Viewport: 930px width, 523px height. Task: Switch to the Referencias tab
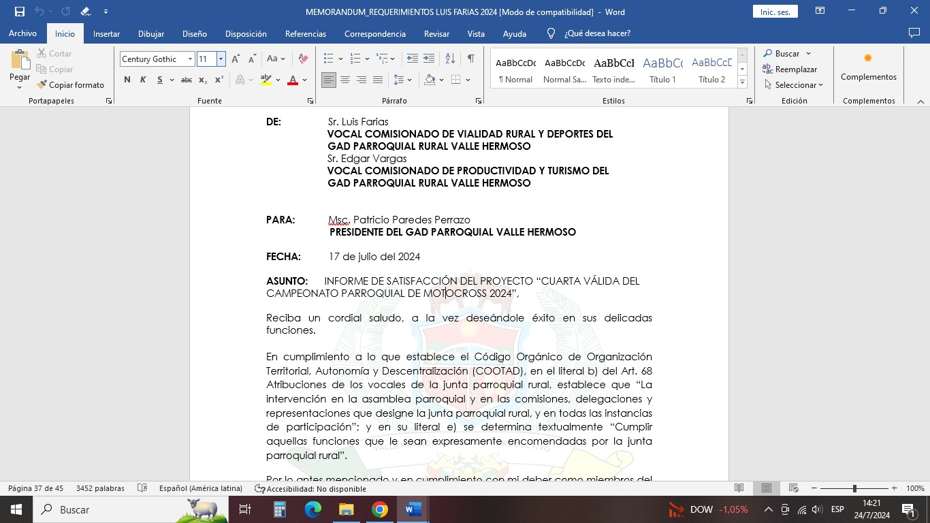pos(305,34)
